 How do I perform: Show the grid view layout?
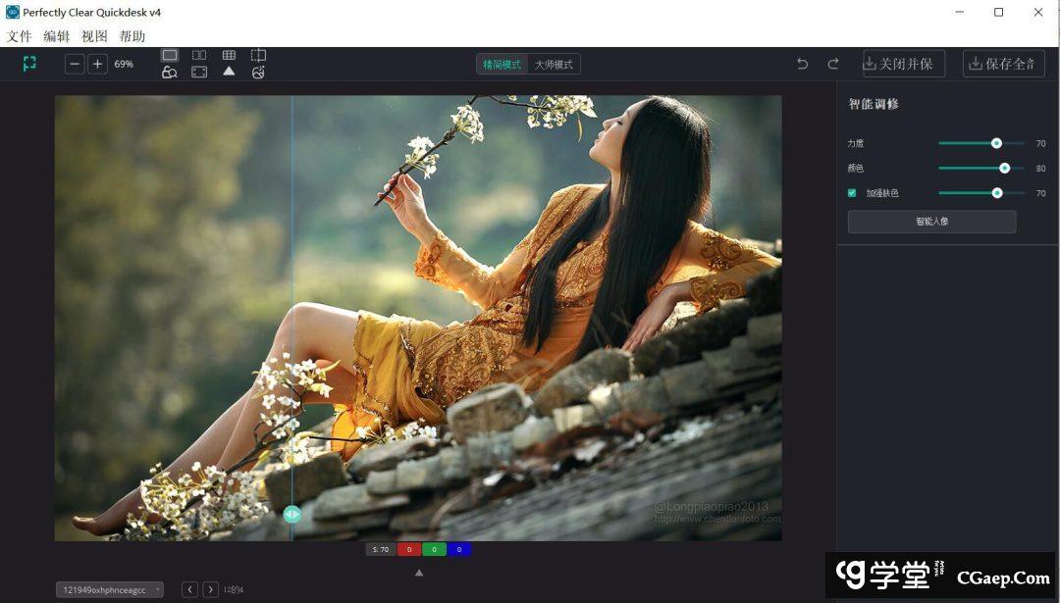[x=229, y=56]
